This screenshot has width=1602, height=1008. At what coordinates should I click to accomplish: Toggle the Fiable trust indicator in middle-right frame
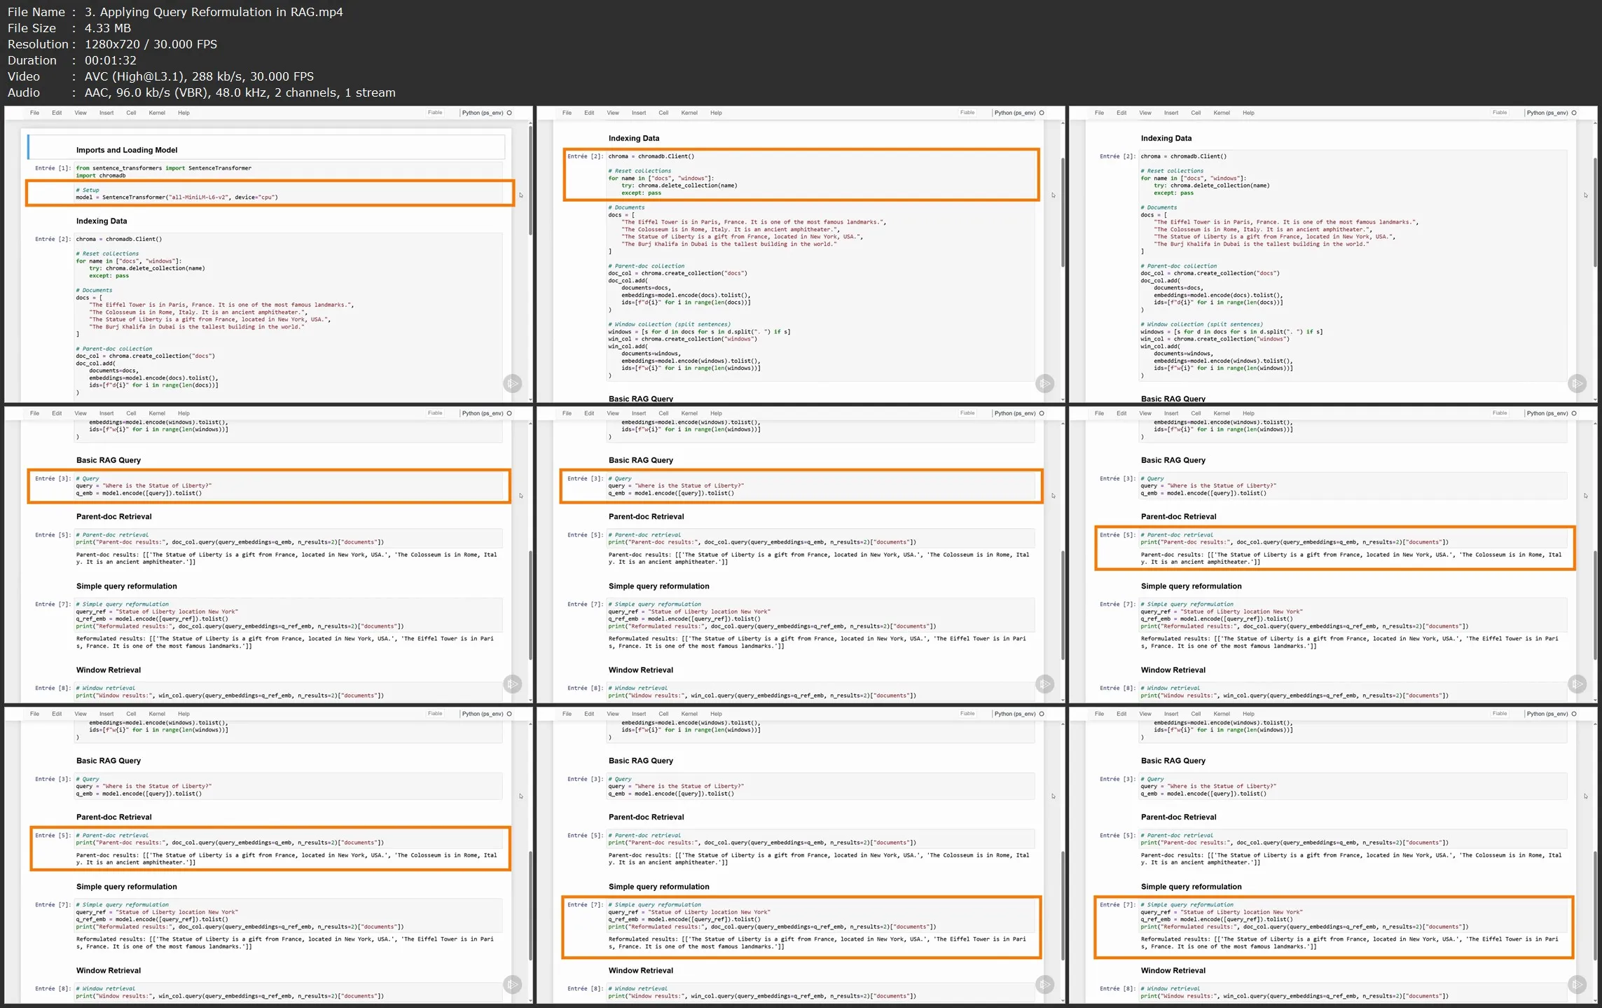[x=1499, y=413]
